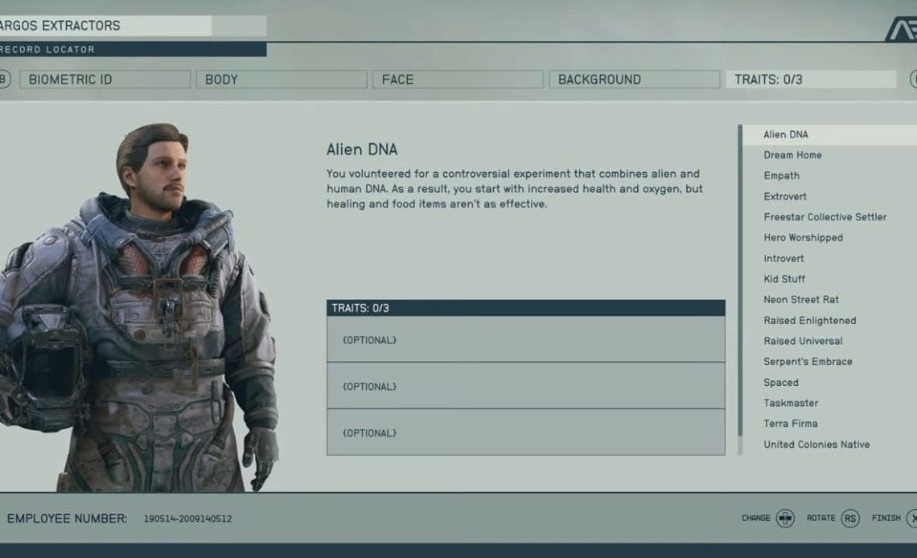Screen dimensions: 917x558
Task: Pick the Neon Street Rat trait
Action: tap(801, 300)
